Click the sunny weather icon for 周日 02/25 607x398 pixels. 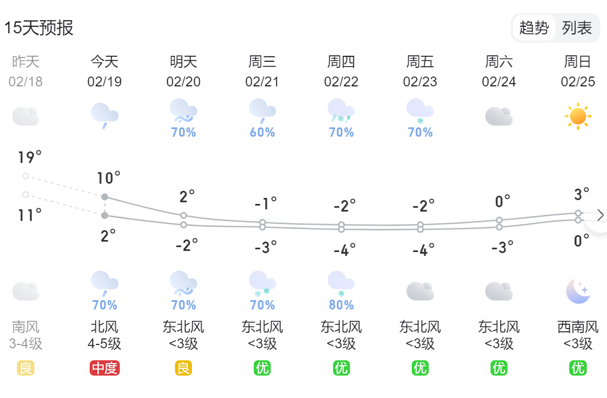coord(578,115)
